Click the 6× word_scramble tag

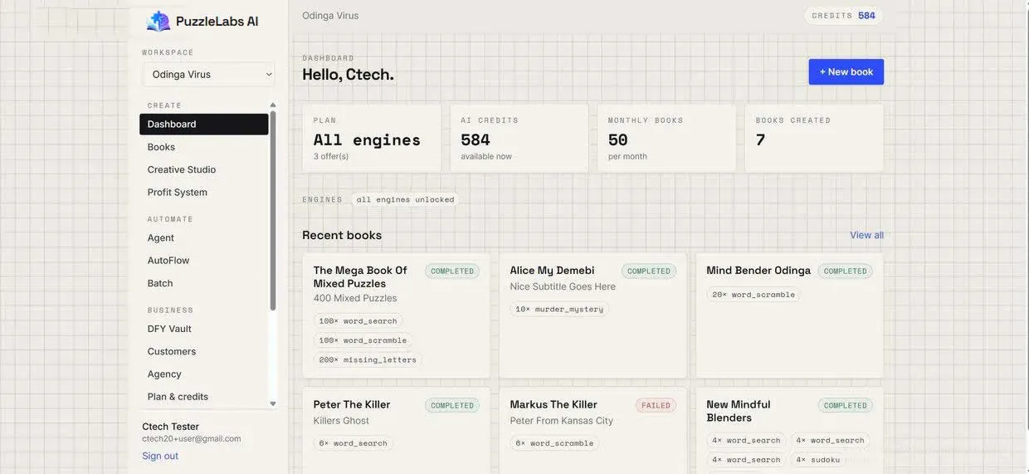(554, 443)
